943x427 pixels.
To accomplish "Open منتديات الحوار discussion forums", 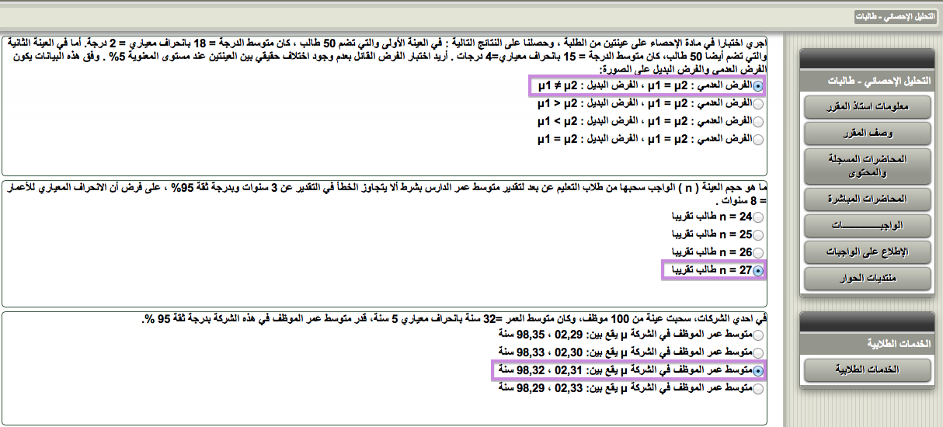I will coord(867,279).
